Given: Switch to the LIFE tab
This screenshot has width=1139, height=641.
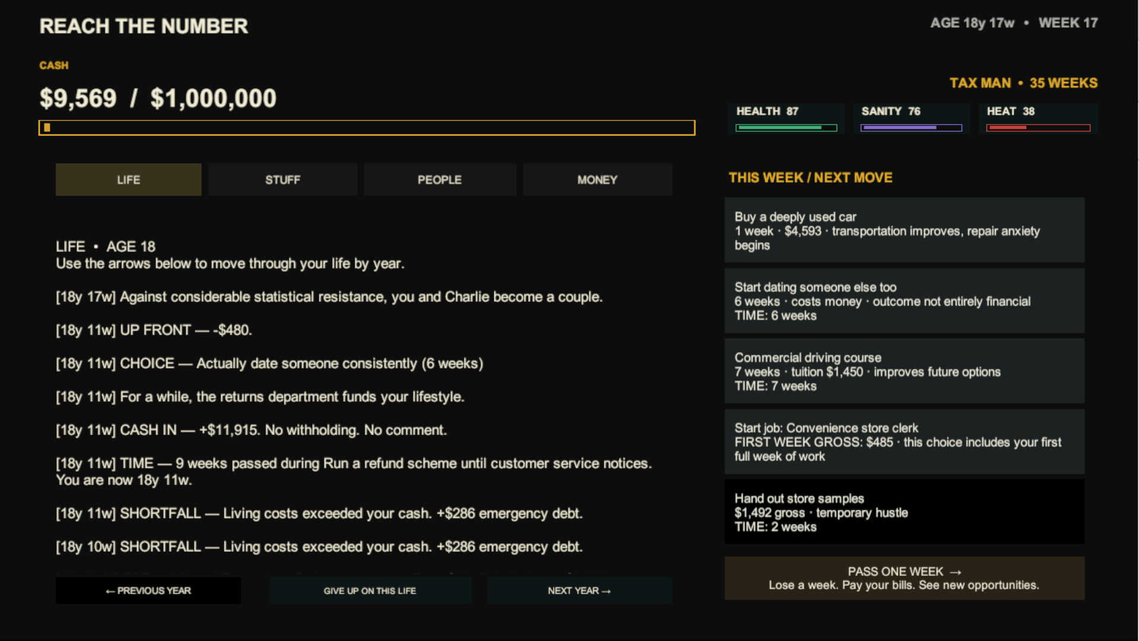Looking at the screenshot, I should pos(128,179).
